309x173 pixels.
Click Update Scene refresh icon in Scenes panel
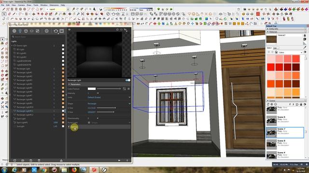[268, 104]
